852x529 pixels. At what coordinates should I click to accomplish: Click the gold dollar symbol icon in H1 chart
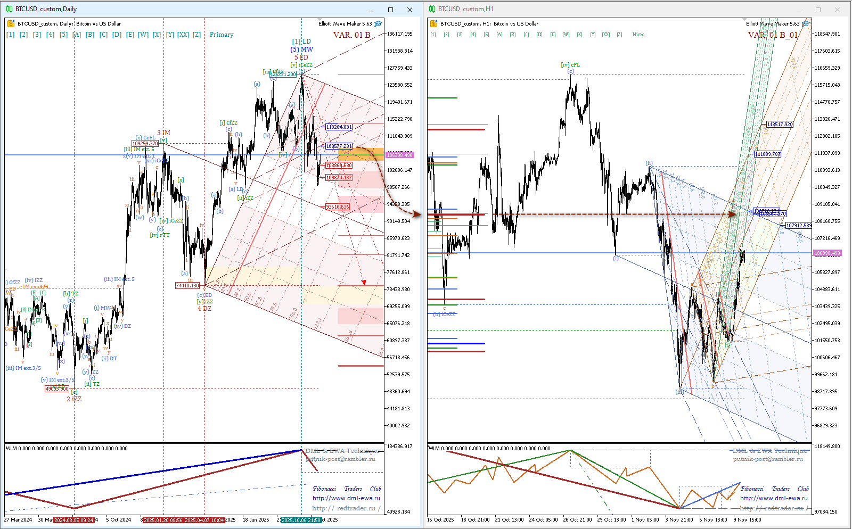[x=433, y=24]
